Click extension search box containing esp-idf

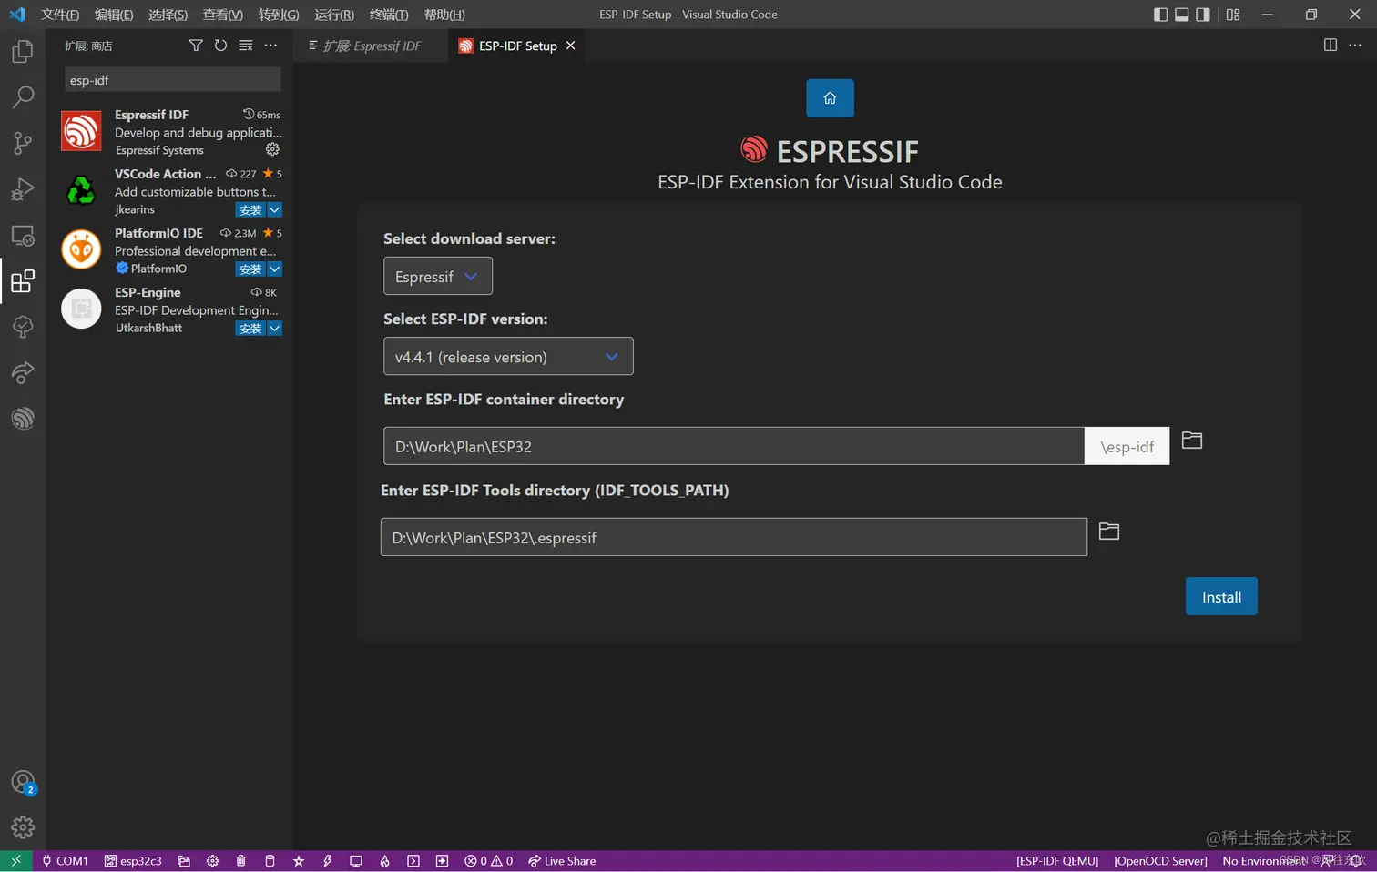pyautogui.click(x=173, y=80)
